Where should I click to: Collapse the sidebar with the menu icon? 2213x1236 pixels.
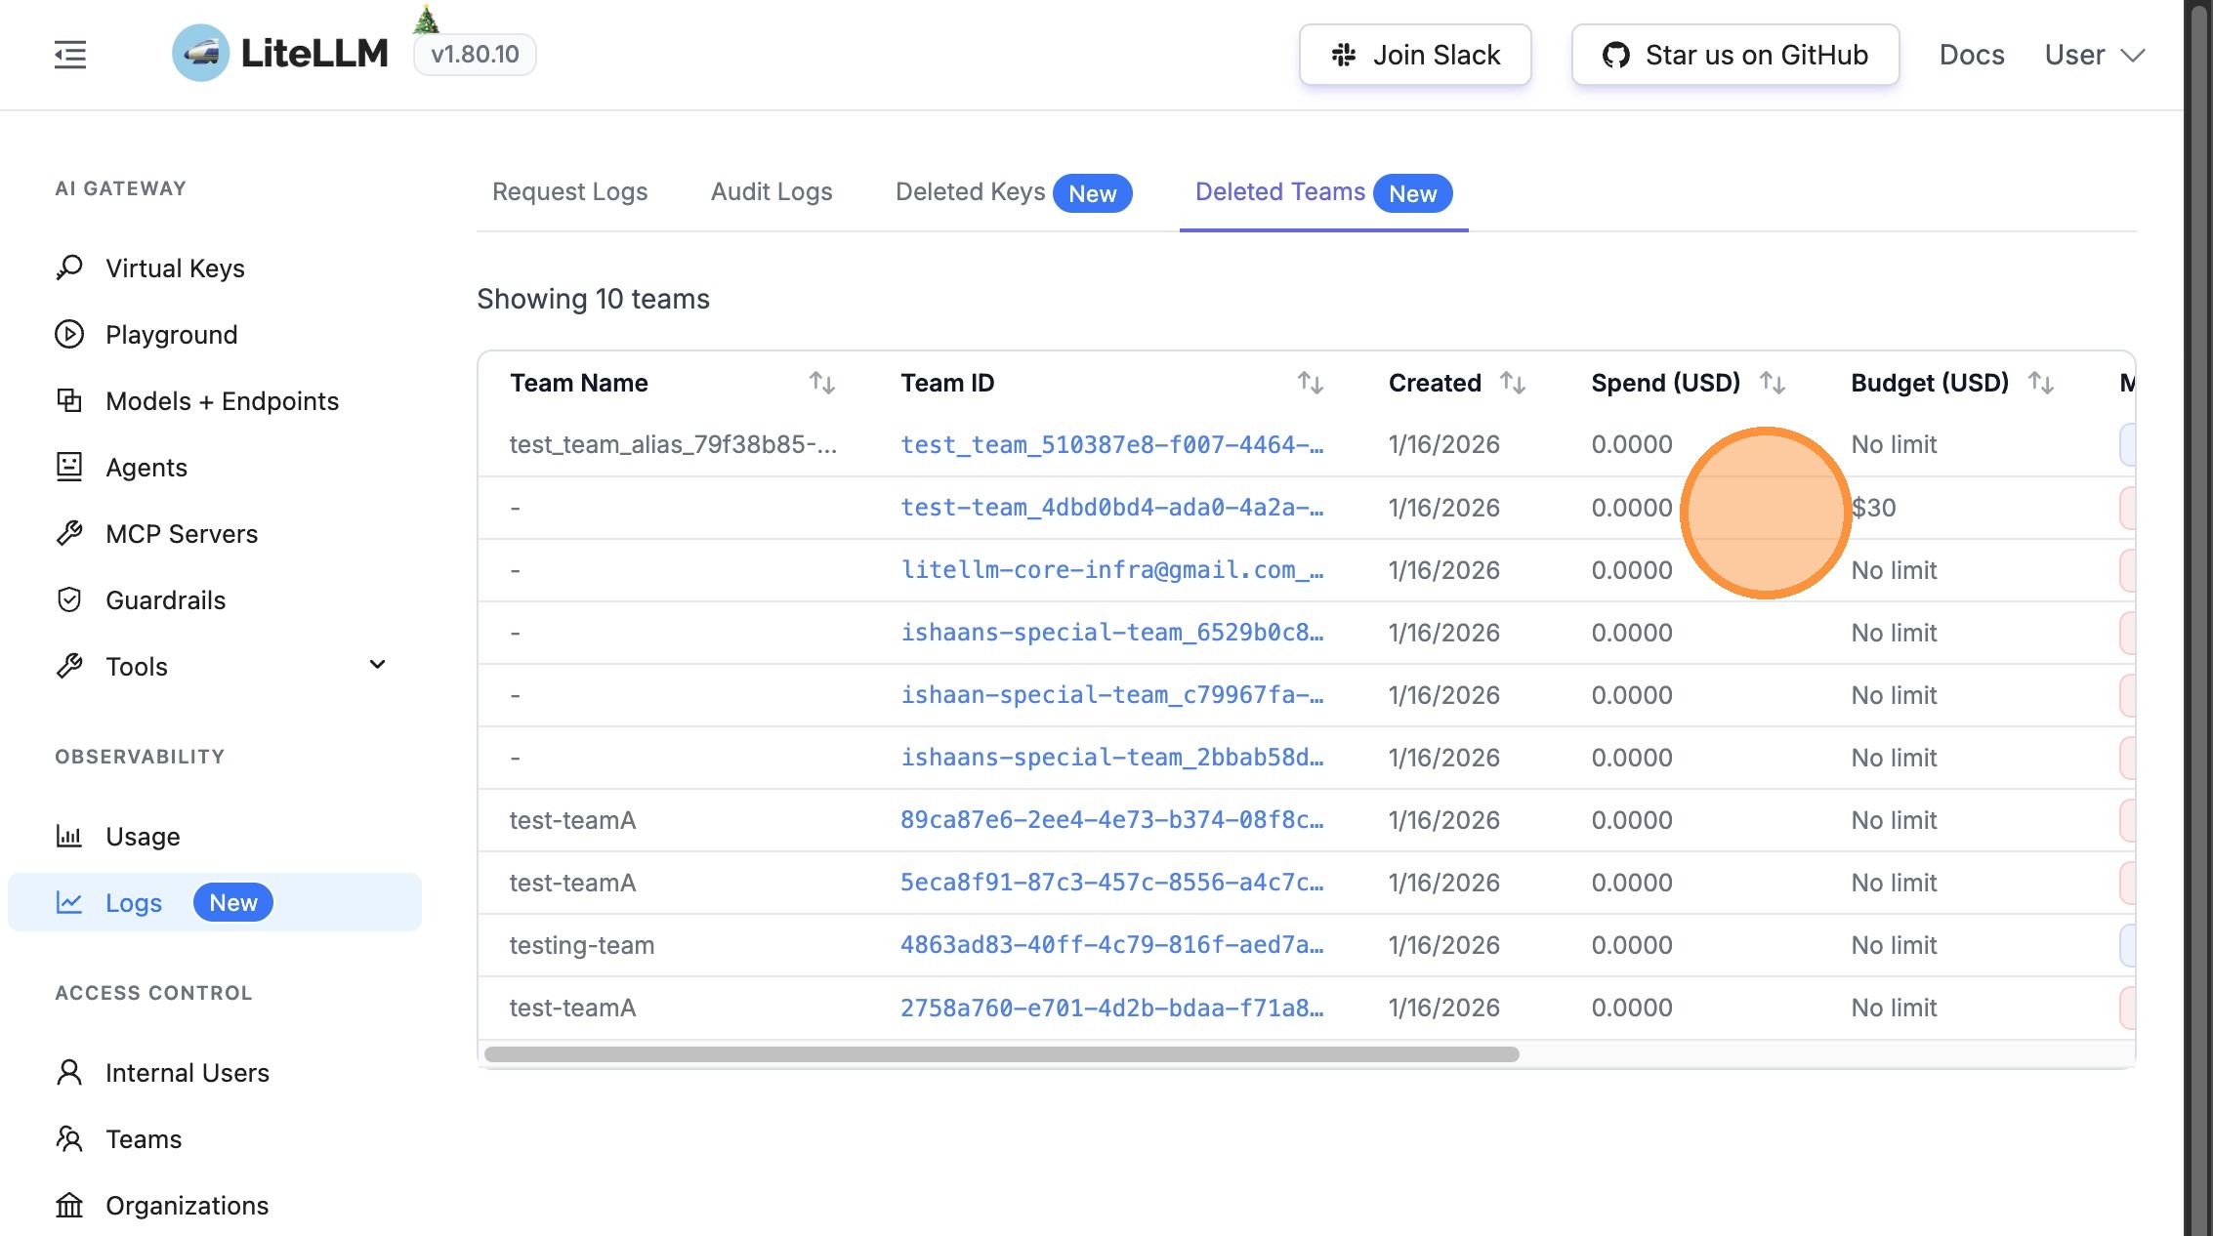coord(70,55)
